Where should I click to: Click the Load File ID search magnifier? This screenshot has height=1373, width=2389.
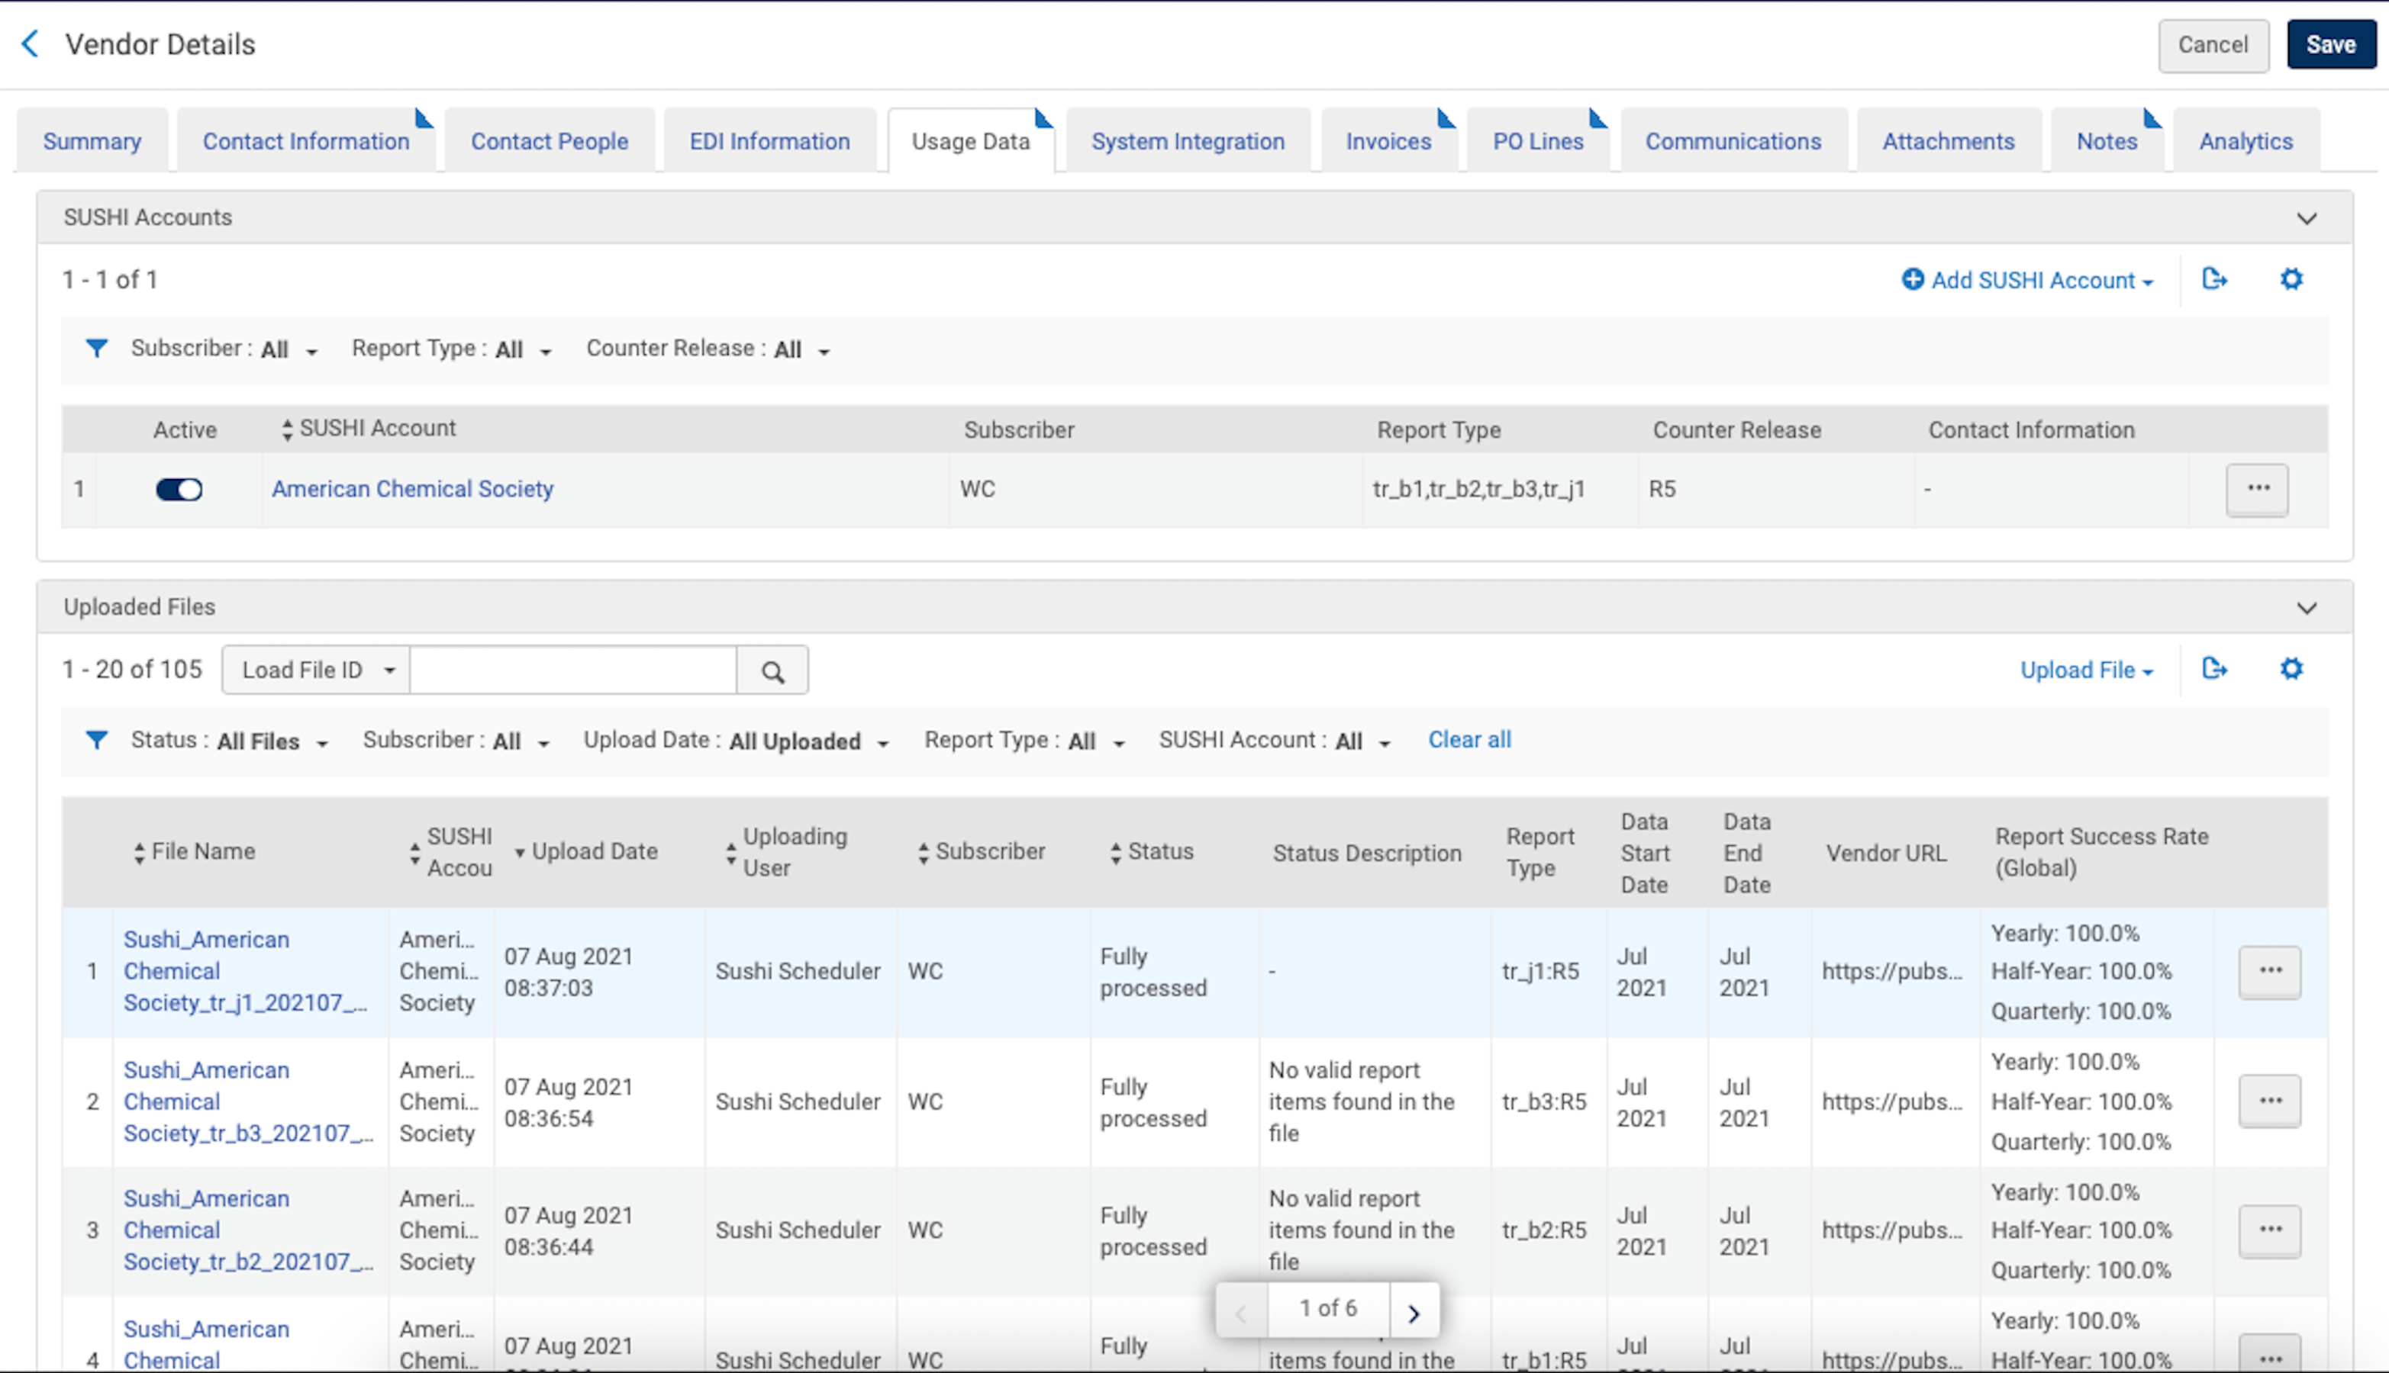(x=772, y=670)
